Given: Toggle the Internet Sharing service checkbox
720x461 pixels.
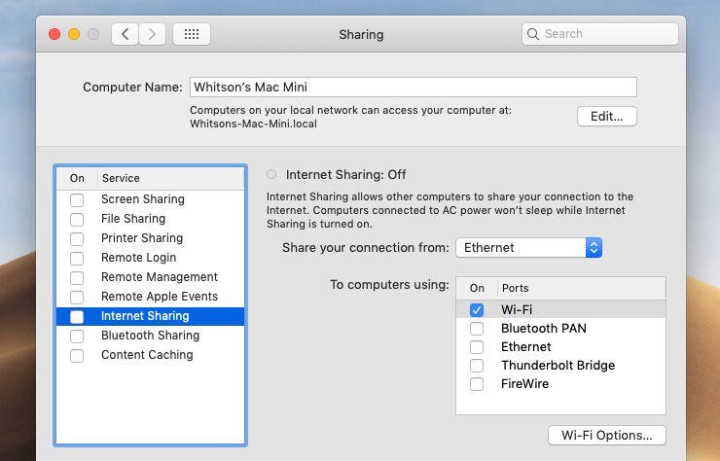Looking at the screenshot, I should point(77,316).
